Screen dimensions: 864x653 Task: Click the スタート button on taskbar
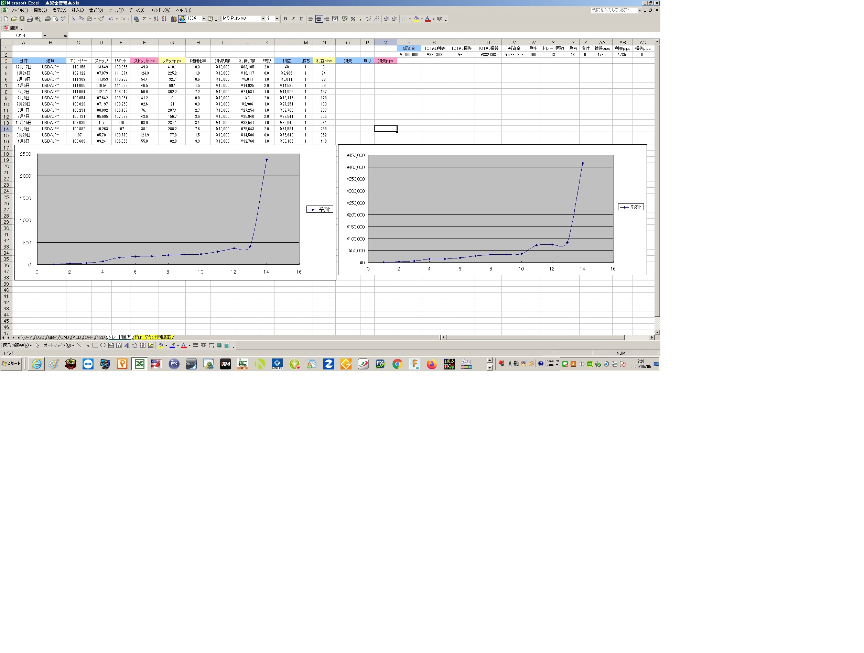[x=11, y=364]
